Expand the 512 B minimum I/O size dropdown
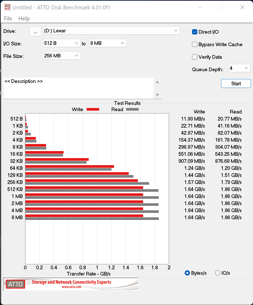Viewport: 253px width, 305px height. (62, 43)
